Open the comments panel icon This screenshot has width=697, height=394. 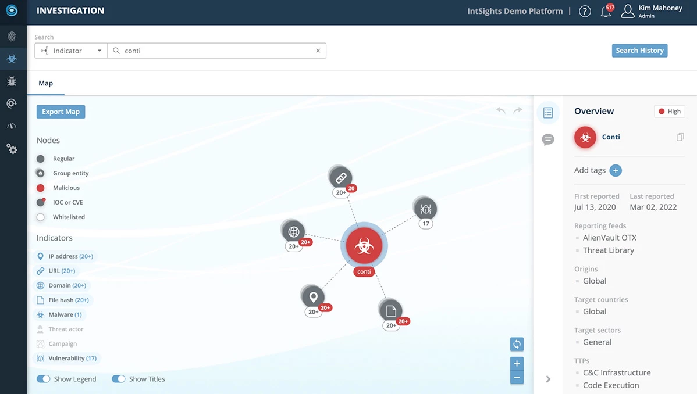click(x=547, y=139)
